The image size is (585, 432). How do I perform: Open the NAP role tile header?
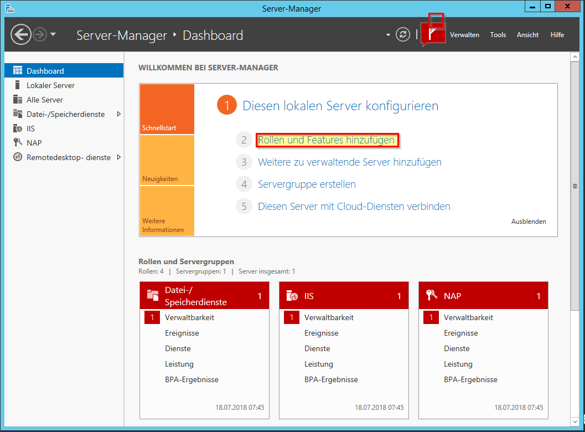coord(483,296)
